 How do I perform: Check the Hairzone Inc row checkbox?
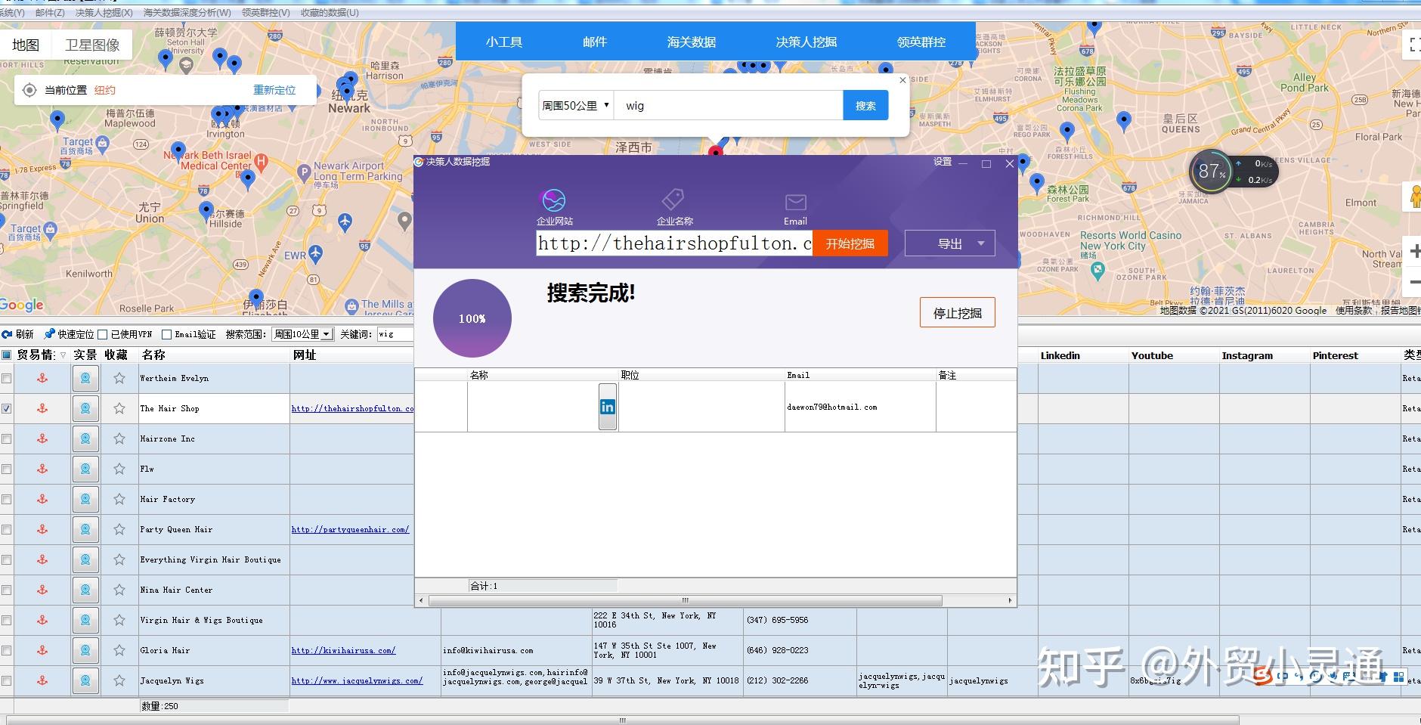6,438
